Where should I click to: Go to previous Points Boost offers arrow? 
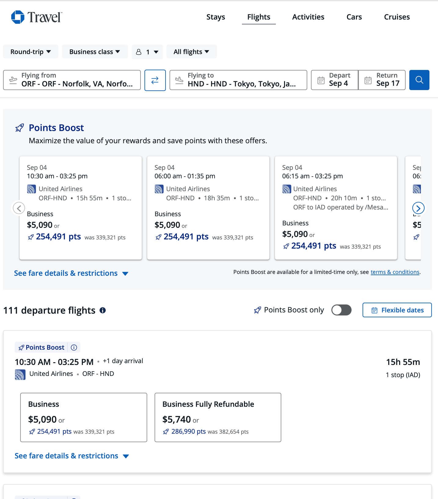point(19,208)
